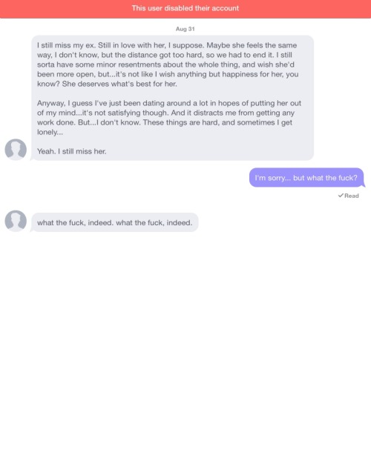Click the paragraph starting "Anyway, I guess"
The height and width of the screenshot is (461, 371).
[169, 118]
